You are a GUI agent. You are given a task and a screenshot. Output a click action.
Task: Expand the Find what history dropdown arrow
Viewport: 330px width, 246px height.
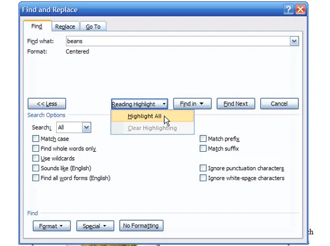[x=294, y=41]
